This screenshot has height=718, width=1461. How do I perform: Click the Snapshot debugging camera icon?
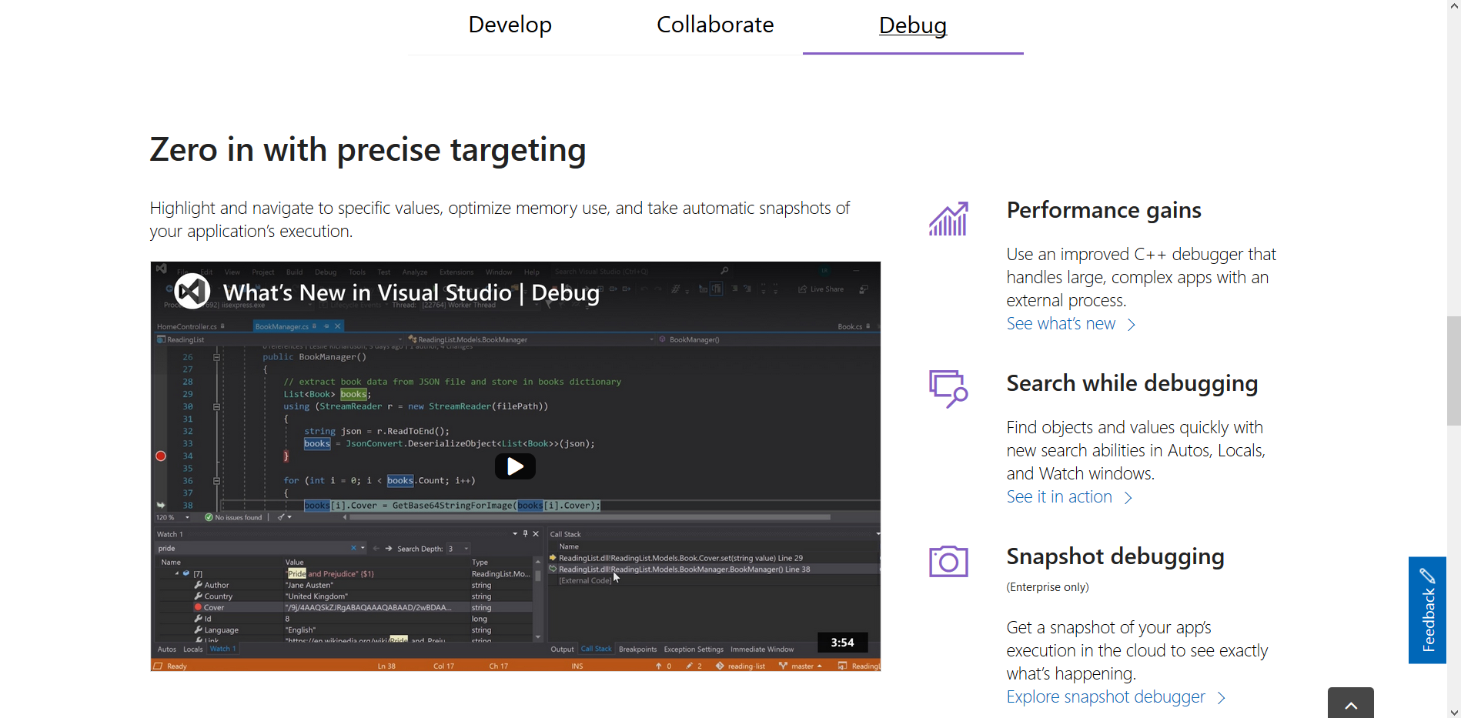(x=948, y=561)
